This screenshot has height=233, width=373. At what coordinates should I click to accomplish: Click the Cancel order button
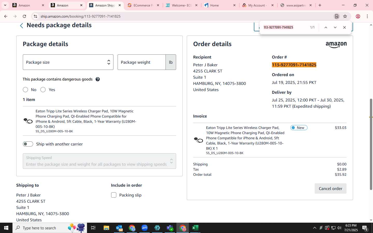[331, 188]
